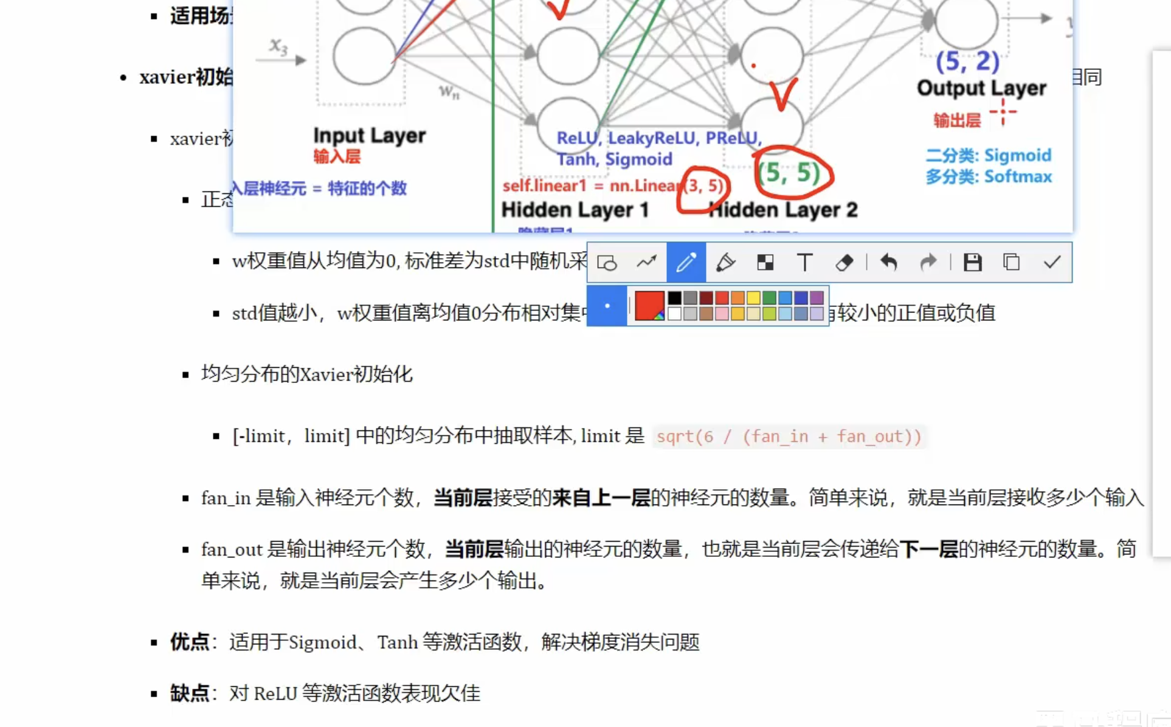Copy the screenshot to clipboard

point(1011,263)
